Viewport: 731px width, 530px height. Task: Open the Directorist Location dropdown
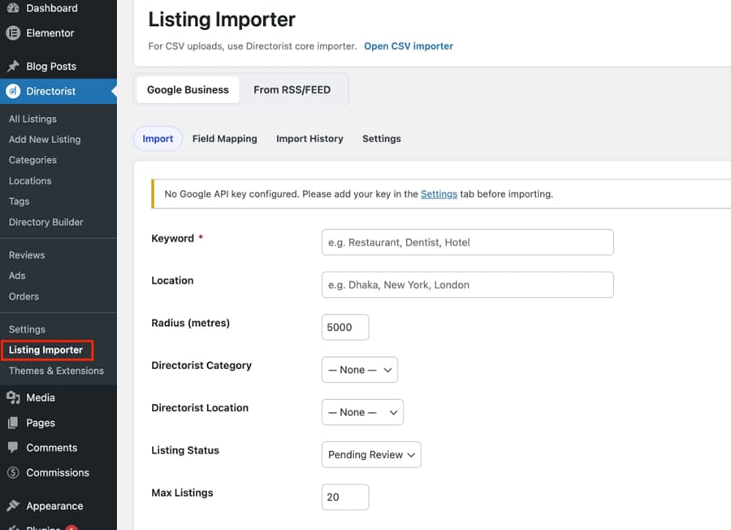[x=362, y=412]
